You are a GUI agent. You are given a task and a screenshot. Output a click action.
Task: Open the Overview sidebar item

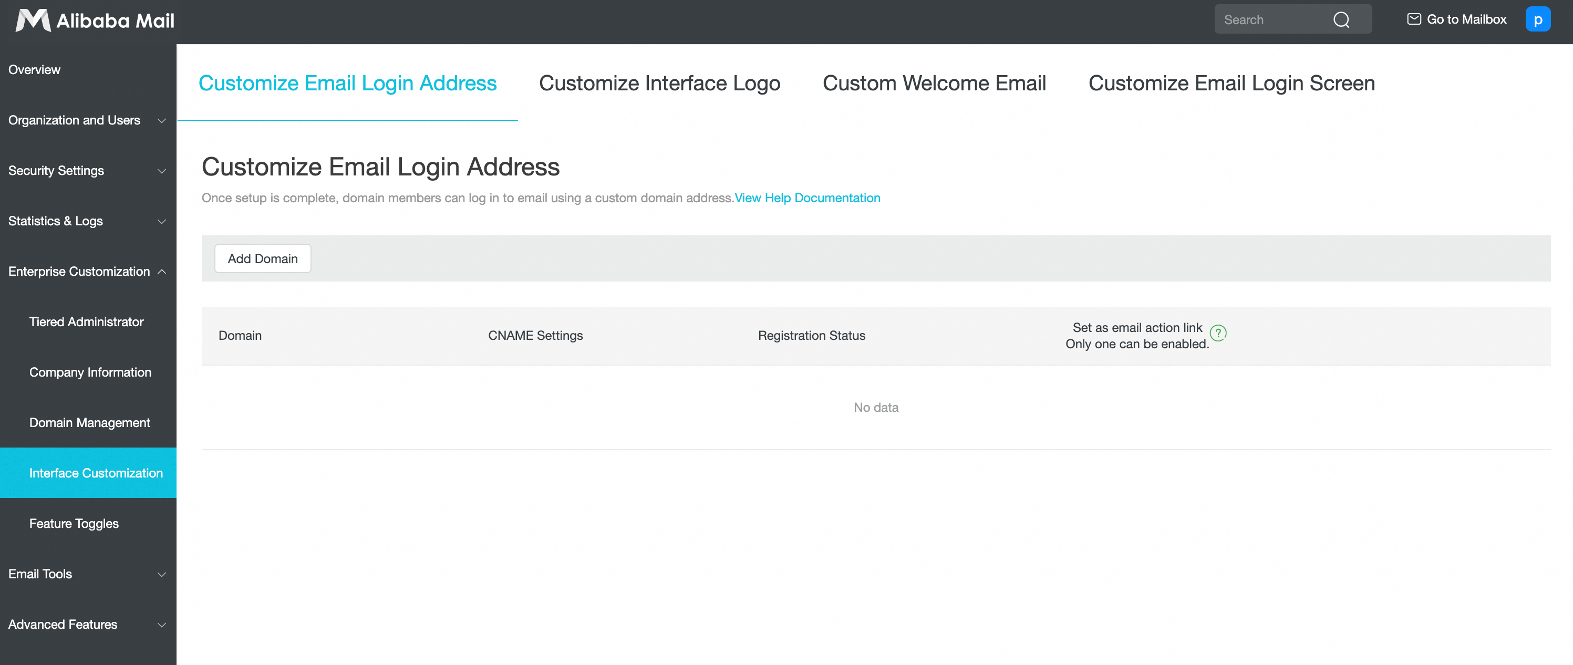(x=88, y=70)
